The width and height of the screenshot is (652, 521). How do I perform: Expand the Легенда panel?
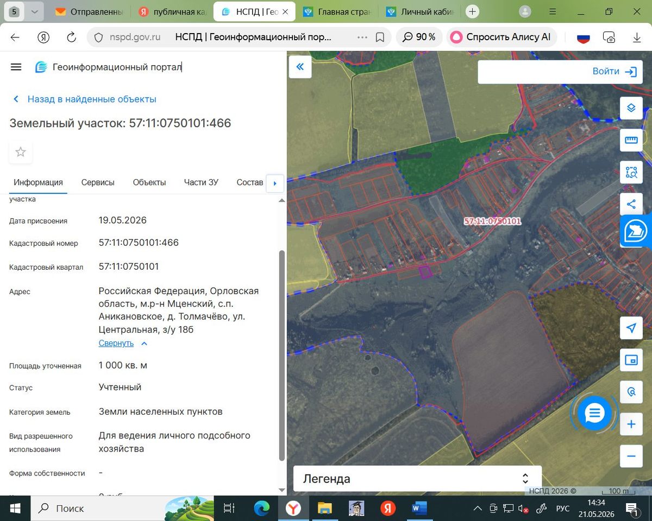[417, 479]
